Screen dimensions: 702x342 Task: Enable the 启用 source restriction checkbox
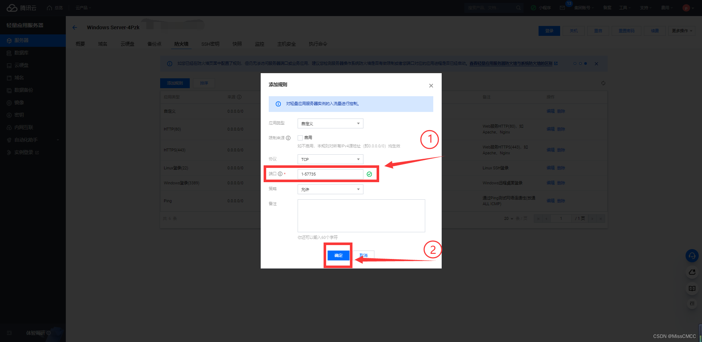(x=300, y=138)
